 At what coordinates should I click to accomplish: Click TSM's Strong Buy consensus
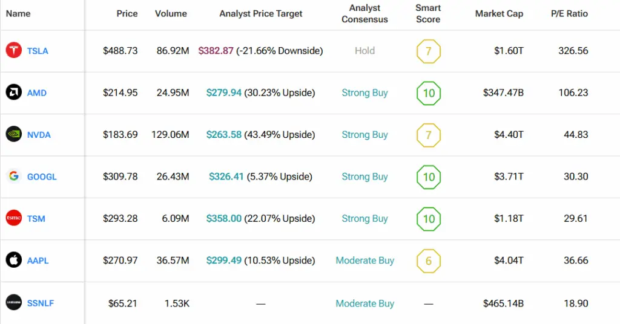(364, 219)
